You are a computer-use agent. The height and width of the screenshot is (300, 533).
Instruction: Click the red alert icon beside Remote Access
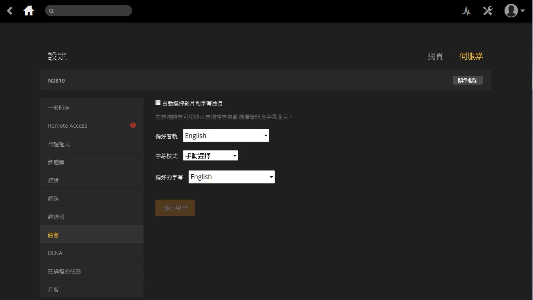point(133,125)
